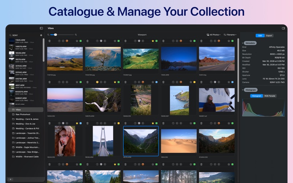Toggle the right inspector panel icon
293x183 pixels.
point(283,28)
